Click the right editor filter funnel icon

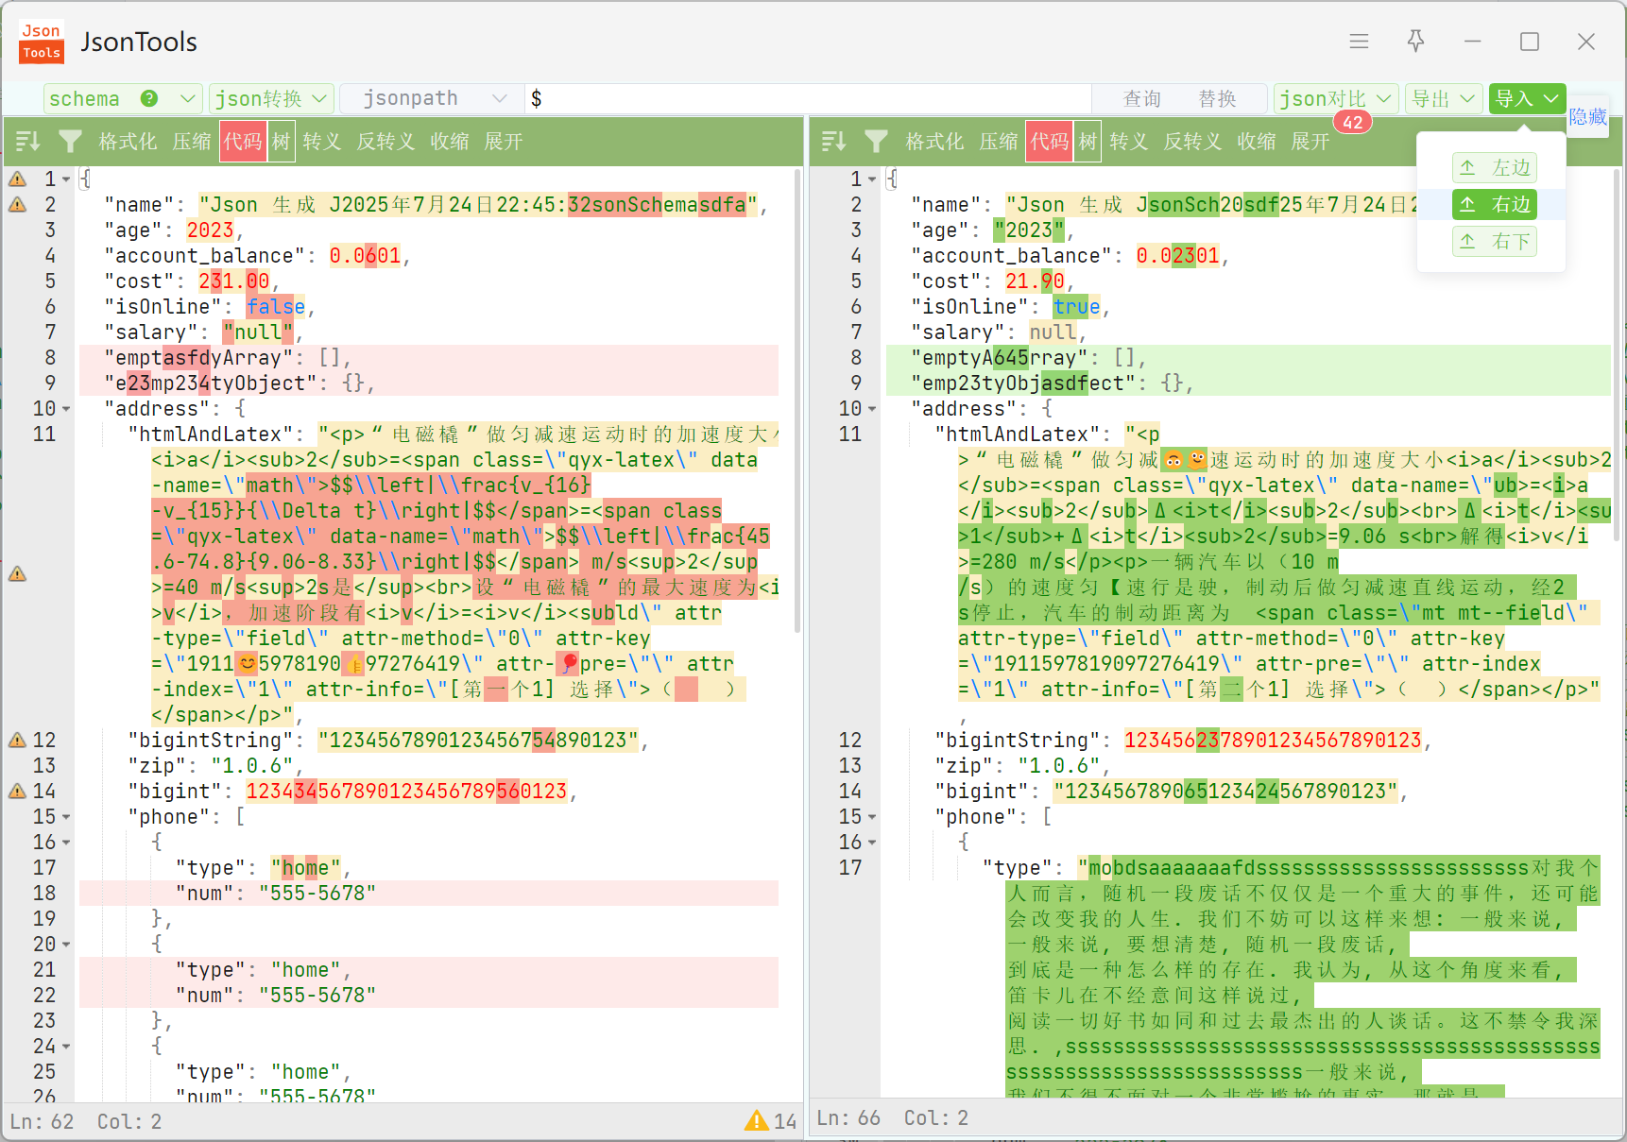click(x=877, y=142)
